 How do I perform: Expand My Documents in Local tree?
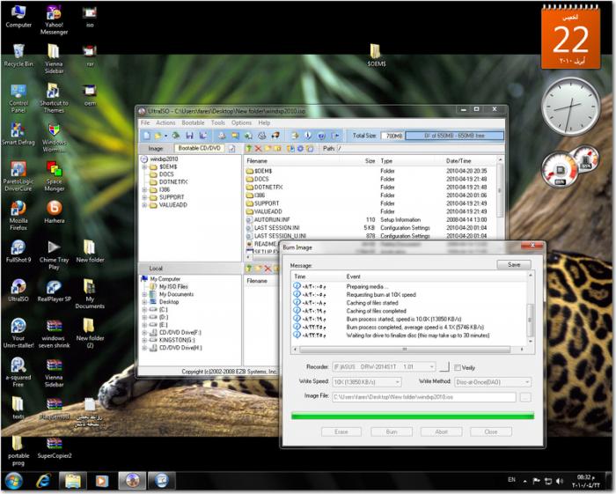click(144, 294)
